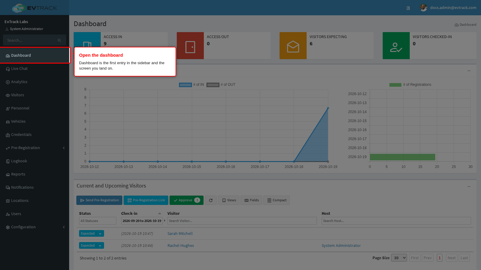Open the Views button
This screenshot has height=270, width=481.
[228, 200]
